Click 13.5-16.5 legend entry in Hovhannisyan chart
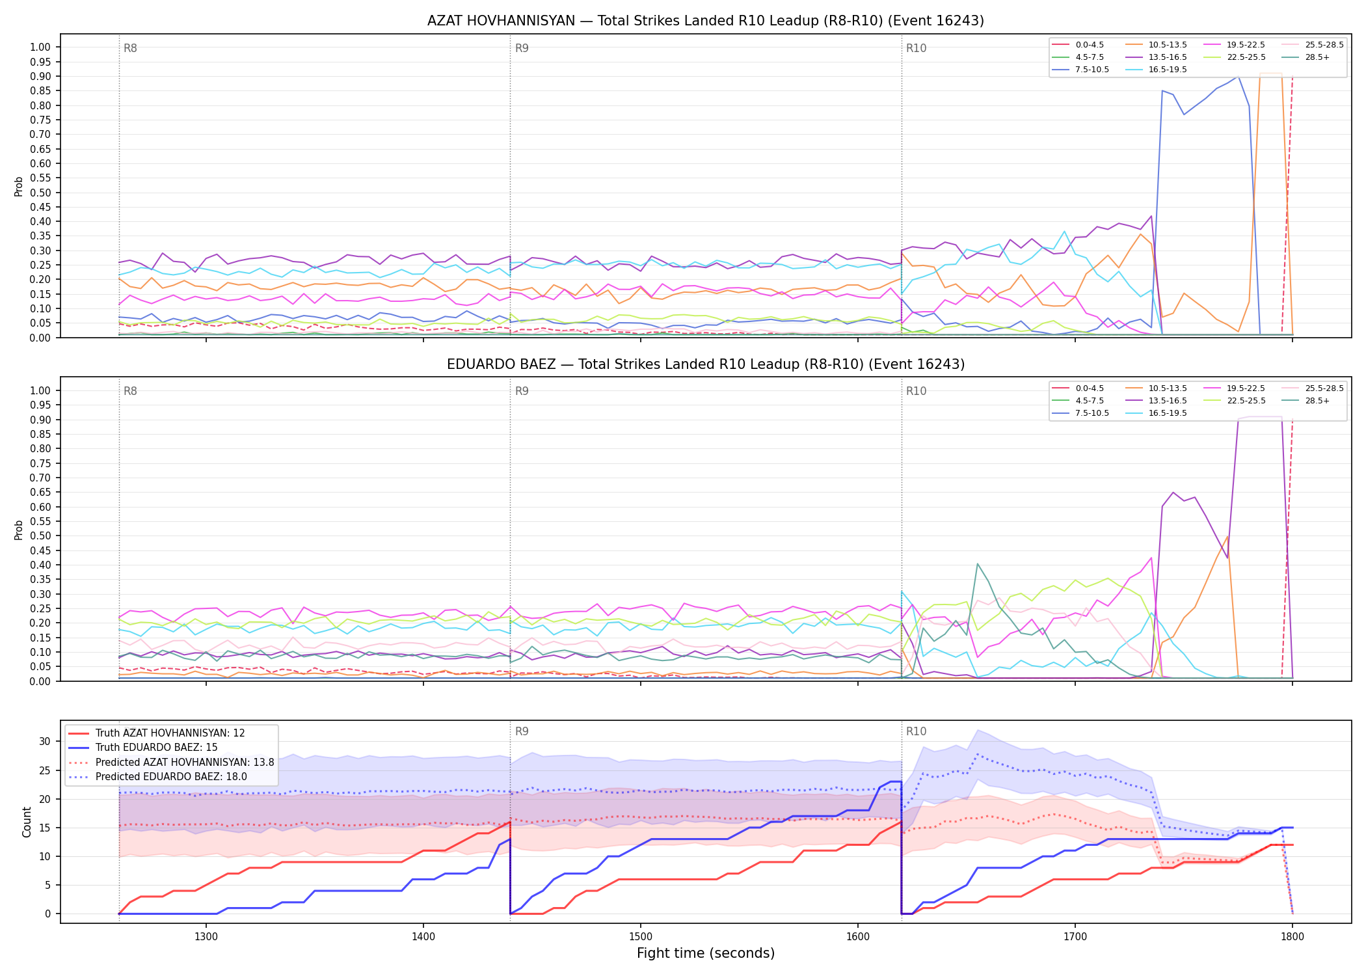The height and width of the screenshot is (976, 1366). coord(1156,57)
